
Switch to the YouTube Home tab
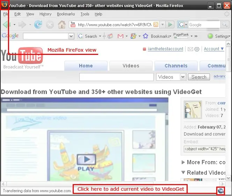click(86, 66)
